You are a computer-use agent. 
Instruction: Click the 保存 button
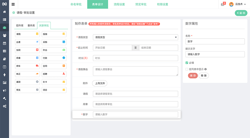coord(193,75)
